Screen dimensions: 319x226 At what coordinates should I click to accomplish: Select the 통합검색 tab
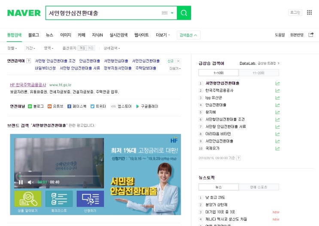pos(14,35)
